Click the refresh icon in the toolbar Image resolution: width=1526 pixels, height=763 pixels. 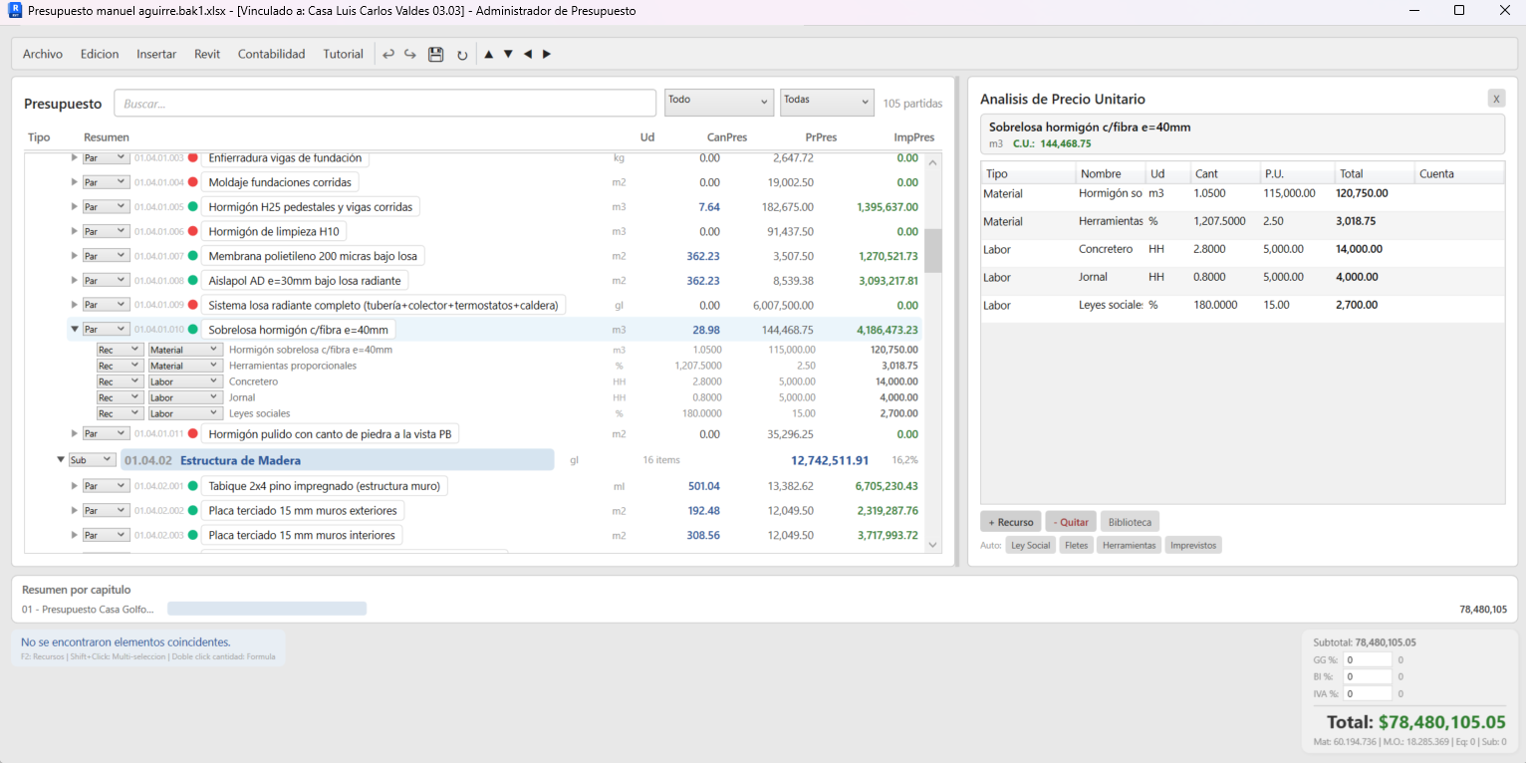(462, 55)
